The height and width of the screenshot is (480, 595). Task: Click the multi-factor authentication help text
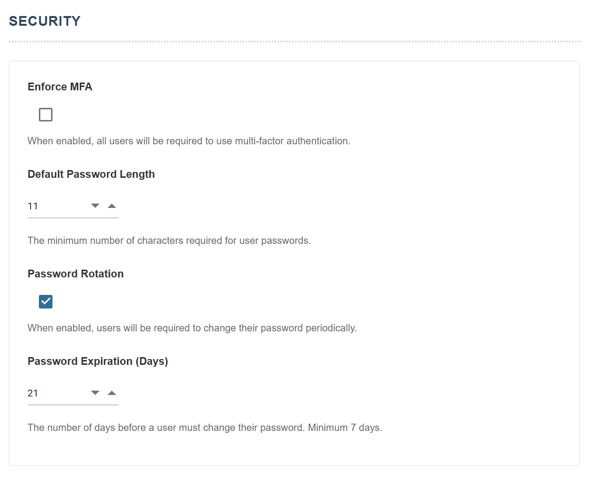coord(189,141)
